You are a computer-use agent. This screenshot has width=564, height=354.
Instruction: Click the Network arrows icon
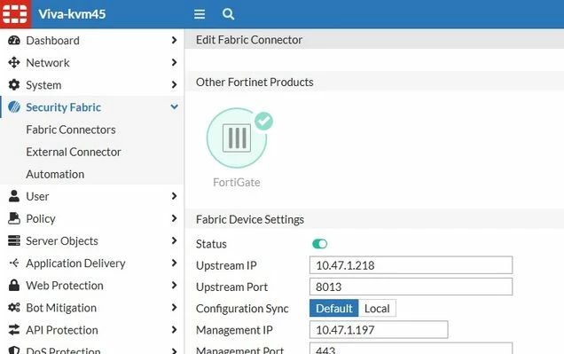pos(14,63)
